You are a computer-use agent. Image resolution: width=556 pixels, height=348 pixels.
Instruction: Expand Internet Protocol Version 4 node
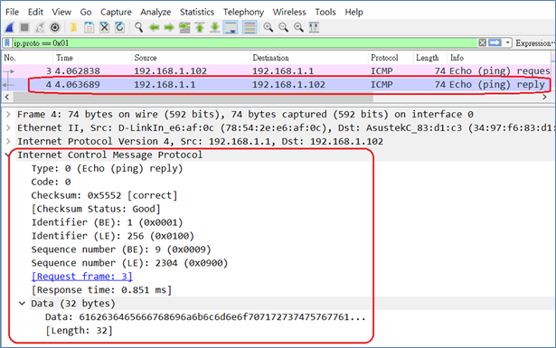(x=8, y=141)
